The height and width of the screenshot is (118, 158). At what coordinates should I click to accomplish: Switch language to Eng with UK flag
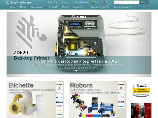click(x=106, y=2)
